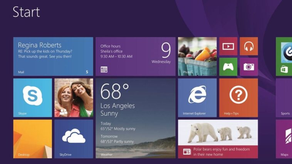The image size is (292, 164).
Task: Open the Help+Tips question mark tile
Action: click(x=238, y=97)
